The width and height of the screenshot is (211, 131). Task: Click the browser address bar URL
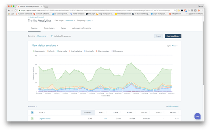[x=96, y=10]
